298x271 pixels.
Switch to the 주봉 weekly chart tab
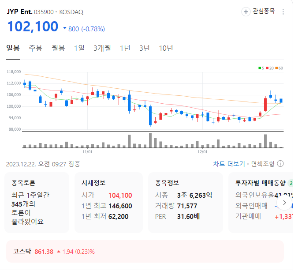click(36, 48)
